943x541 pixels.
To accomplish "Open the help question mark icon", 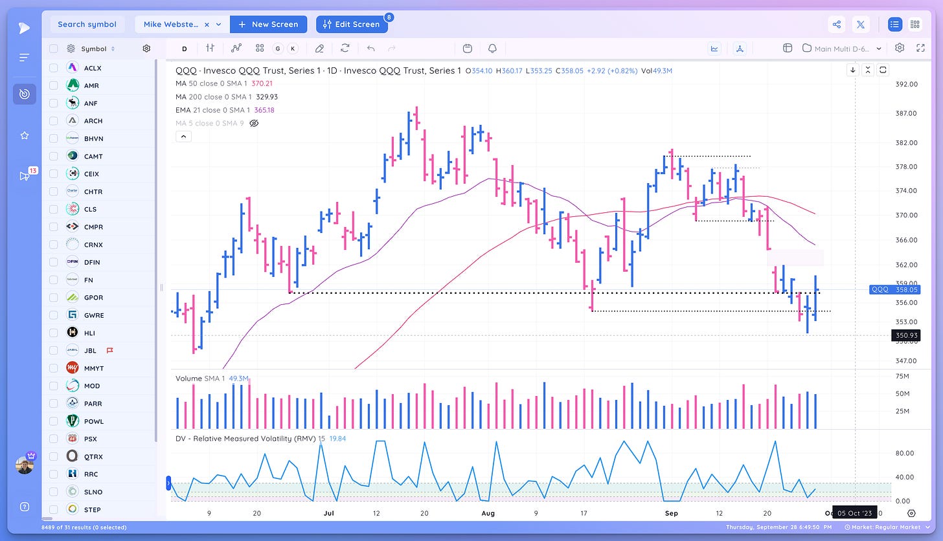I will [24, 507].
